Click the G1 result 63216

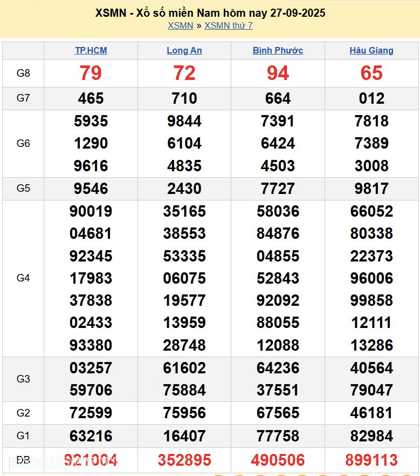click(x=91, y=435)
